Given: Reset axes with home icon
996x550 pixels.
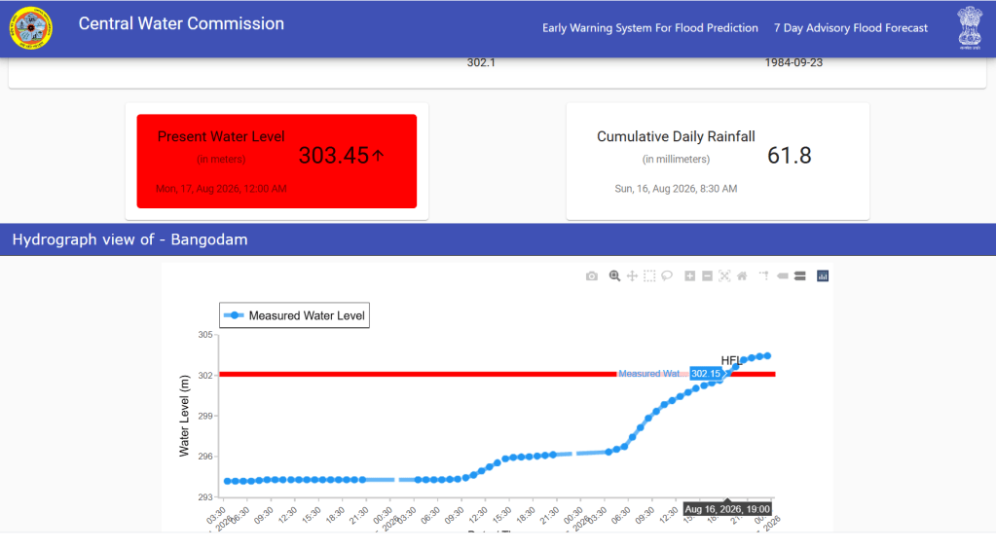Looking at the screenshot, I should pyautogui.click(x=742, y=275).
